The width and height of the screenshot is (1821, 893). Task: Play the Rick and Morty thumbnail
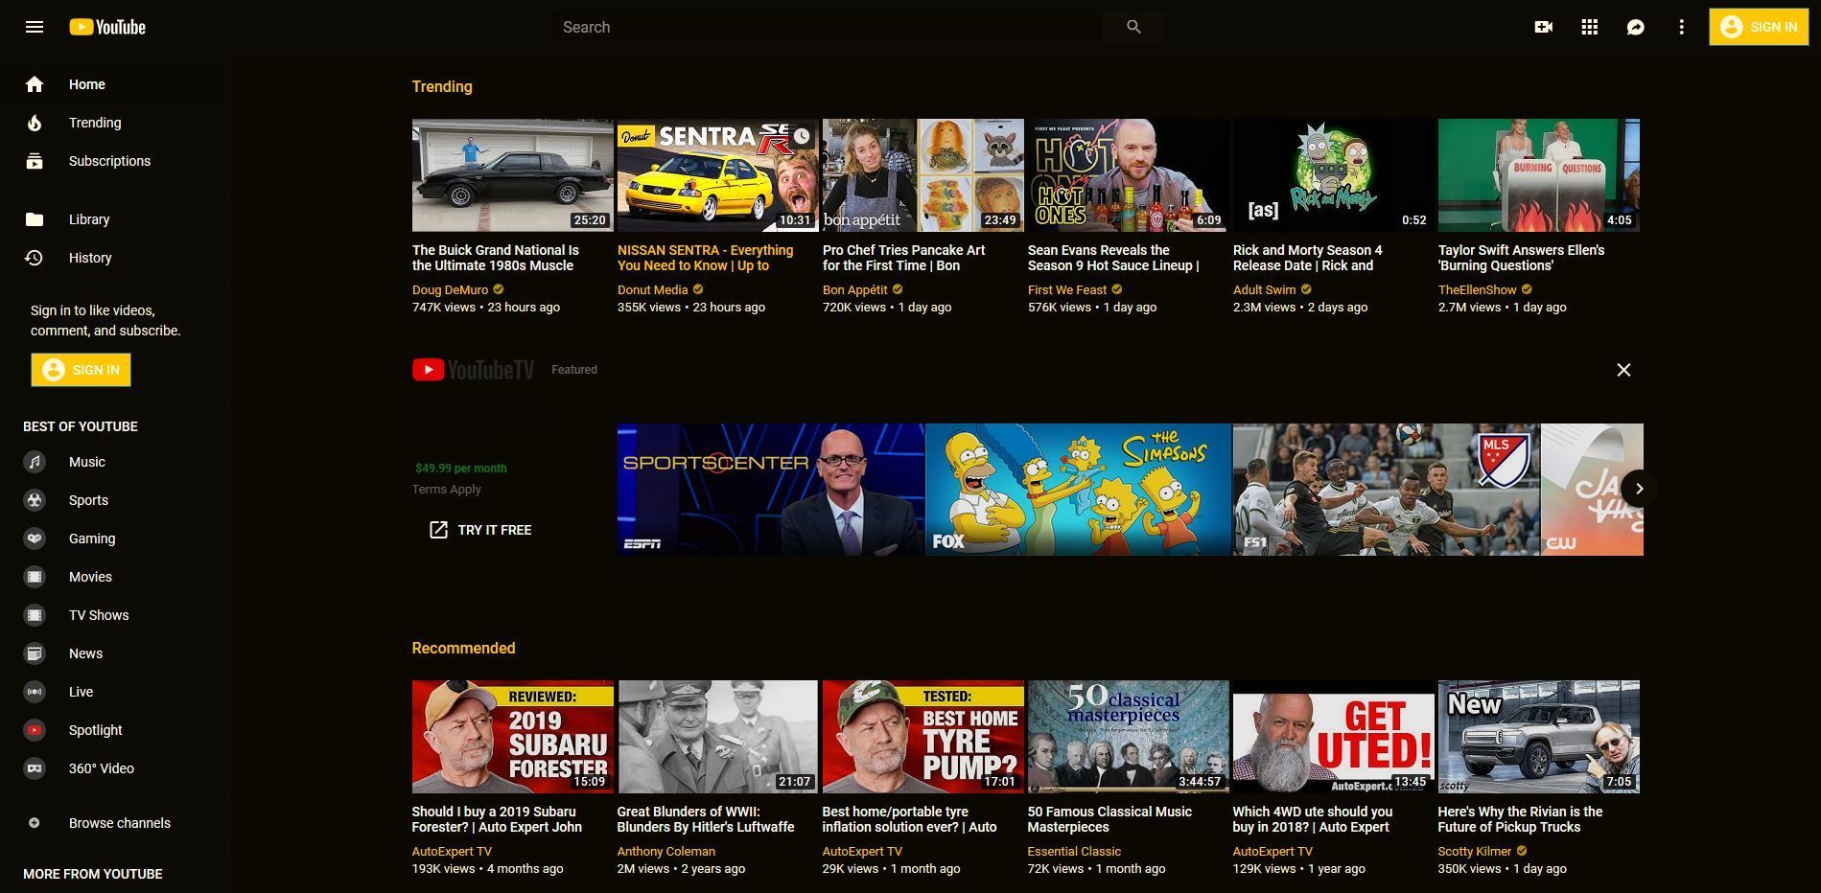tap(1333, 175)
